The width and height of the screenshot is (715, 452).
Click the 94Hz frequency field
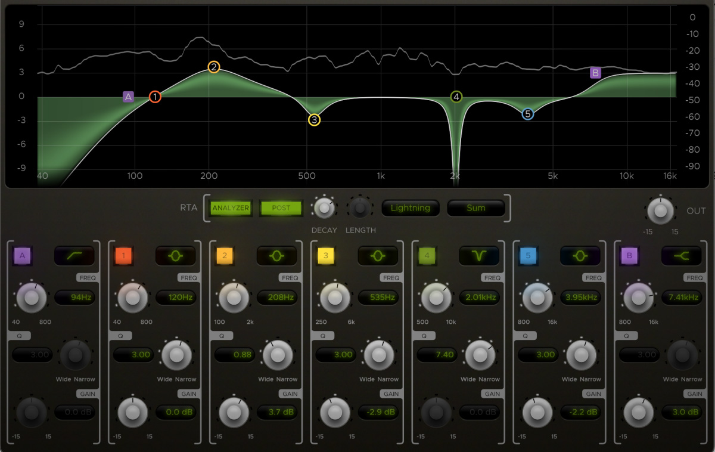pyautogui.click(x=75, y=297)
